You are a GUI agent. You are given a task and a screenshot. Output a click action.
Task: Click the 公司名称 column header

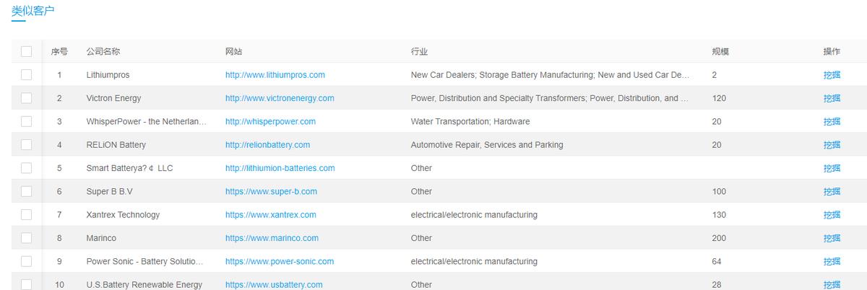pyautogui.click(x=103, y=51)
